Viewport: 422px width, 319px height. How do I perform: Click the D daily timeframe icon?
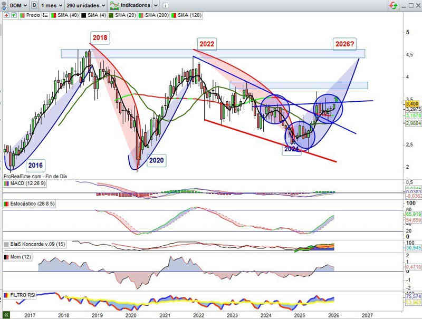(x=34, y=5)
